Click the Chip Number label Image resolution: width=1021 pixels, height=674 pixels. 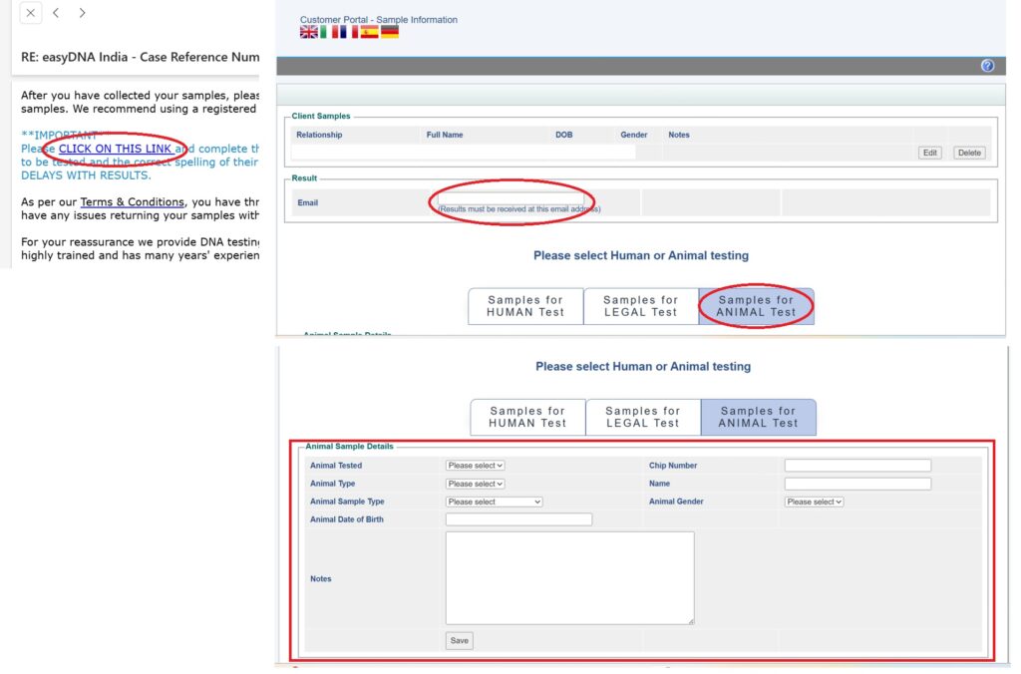click(673, 466)
